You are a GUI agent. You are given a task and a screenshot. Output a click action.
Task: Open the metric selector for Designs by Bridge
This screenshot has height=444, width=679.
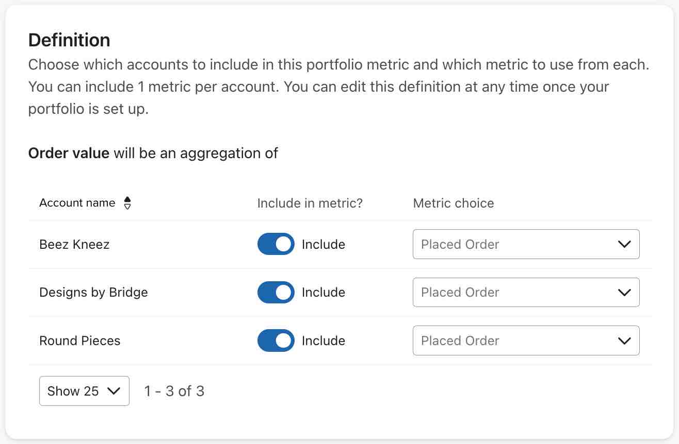pyautogui.click(x=526, y=292)
